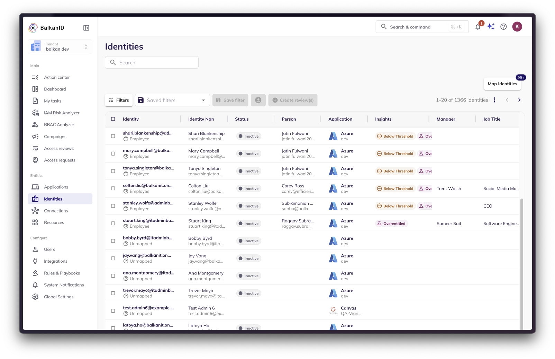Screen dimensions: 555x359
Task: Open the colton.liu identity link
Action: 147,186
